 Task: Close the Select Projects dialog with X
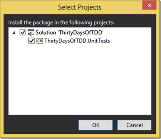click(x=149, y=5)
